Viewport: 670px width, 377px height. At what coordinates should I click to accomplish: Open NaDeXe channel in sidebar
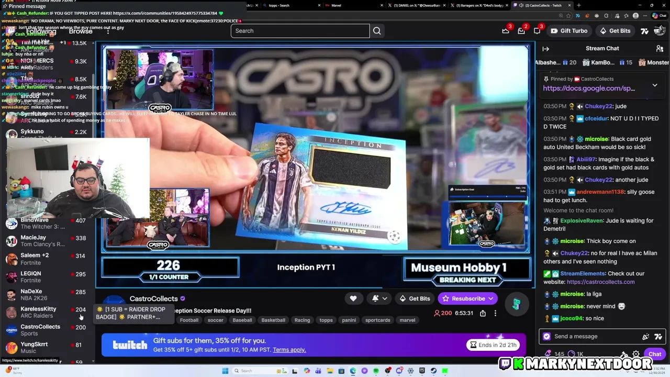[47, 294]
